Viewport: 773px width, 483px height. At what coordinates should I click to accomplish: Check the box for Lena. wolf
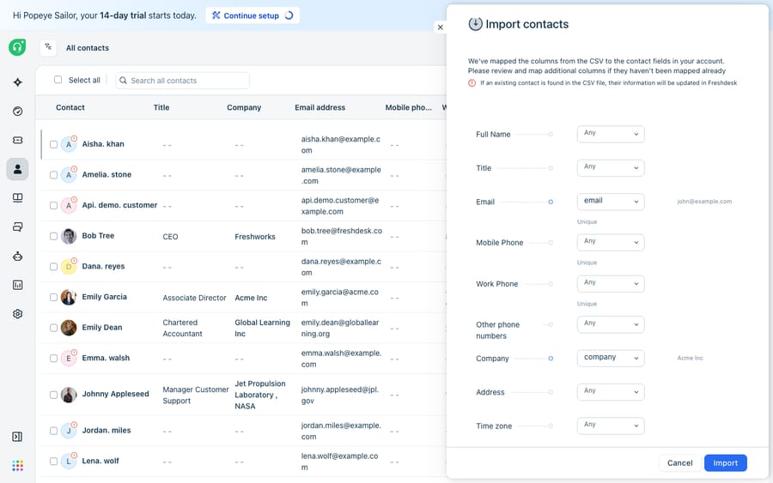tap(53, 462)
